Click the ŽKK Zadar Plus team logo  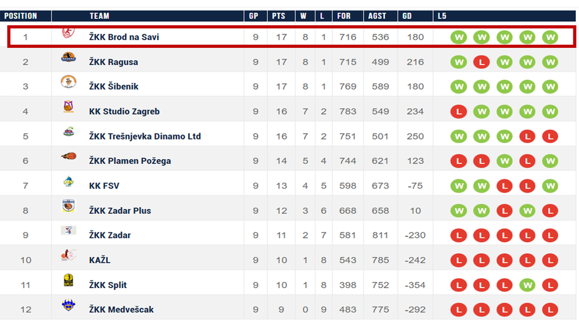68,206
